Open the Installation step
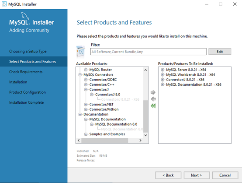Screen dimensions: 242x183 click(18, 82)
